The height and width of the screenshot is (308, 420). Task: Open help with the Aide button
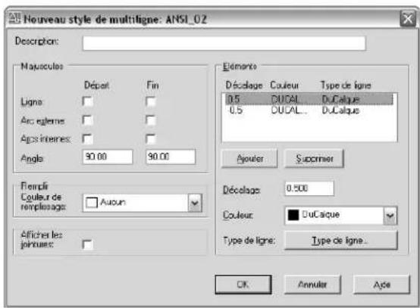pos(381,285)
